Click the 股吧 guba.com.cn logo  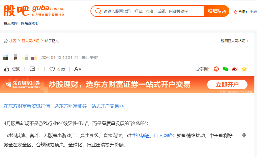tap(34, 10)
